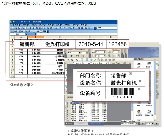Click the 销售部 text on the label
Image resolution: width=164 pixels, height=140 pixels.
(118, 76)
